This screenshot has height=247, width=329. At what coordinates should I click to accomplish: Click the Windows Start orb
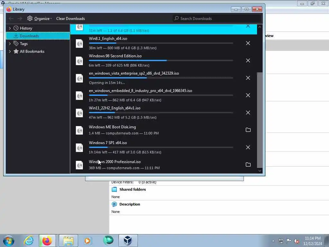9,241
